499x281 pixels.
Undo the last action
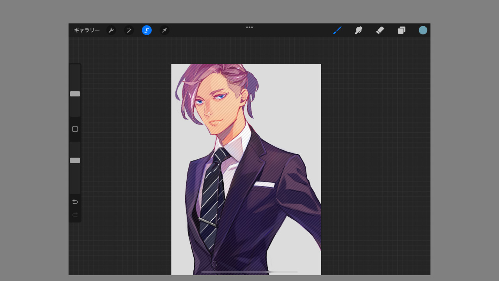[75, 202]
